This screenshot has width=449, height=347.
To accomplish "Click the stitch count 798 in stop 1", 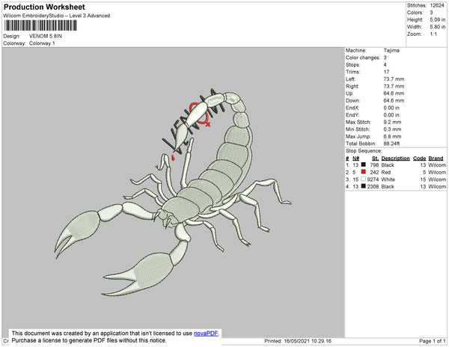I will pyautogui.click(x=374, y=165).
